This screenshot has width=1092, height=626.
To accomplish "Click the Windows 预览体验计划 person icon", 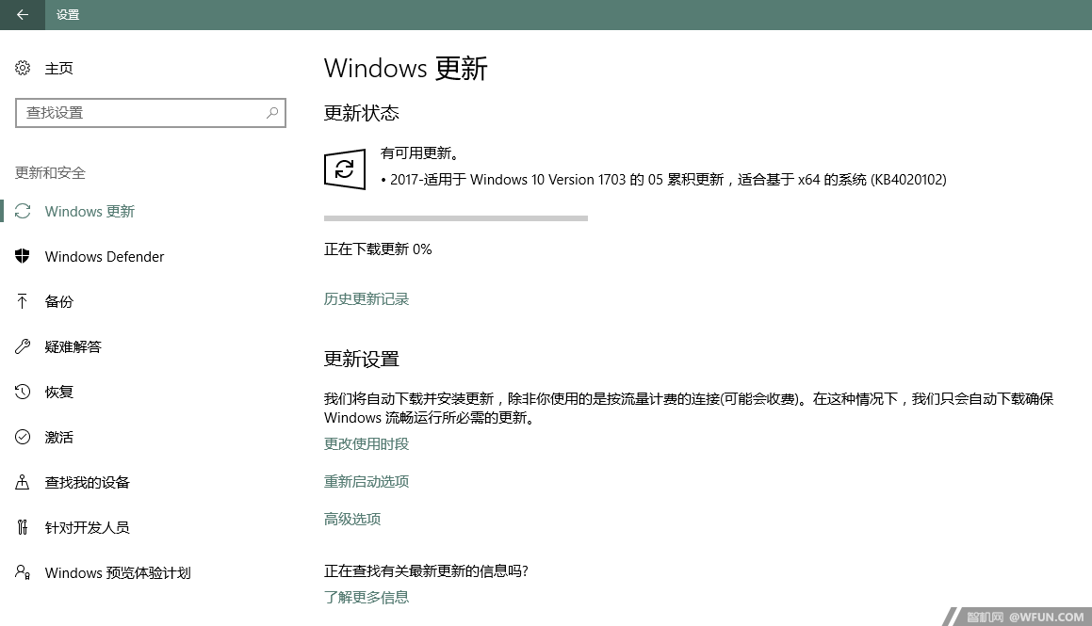I will point(23,572).
